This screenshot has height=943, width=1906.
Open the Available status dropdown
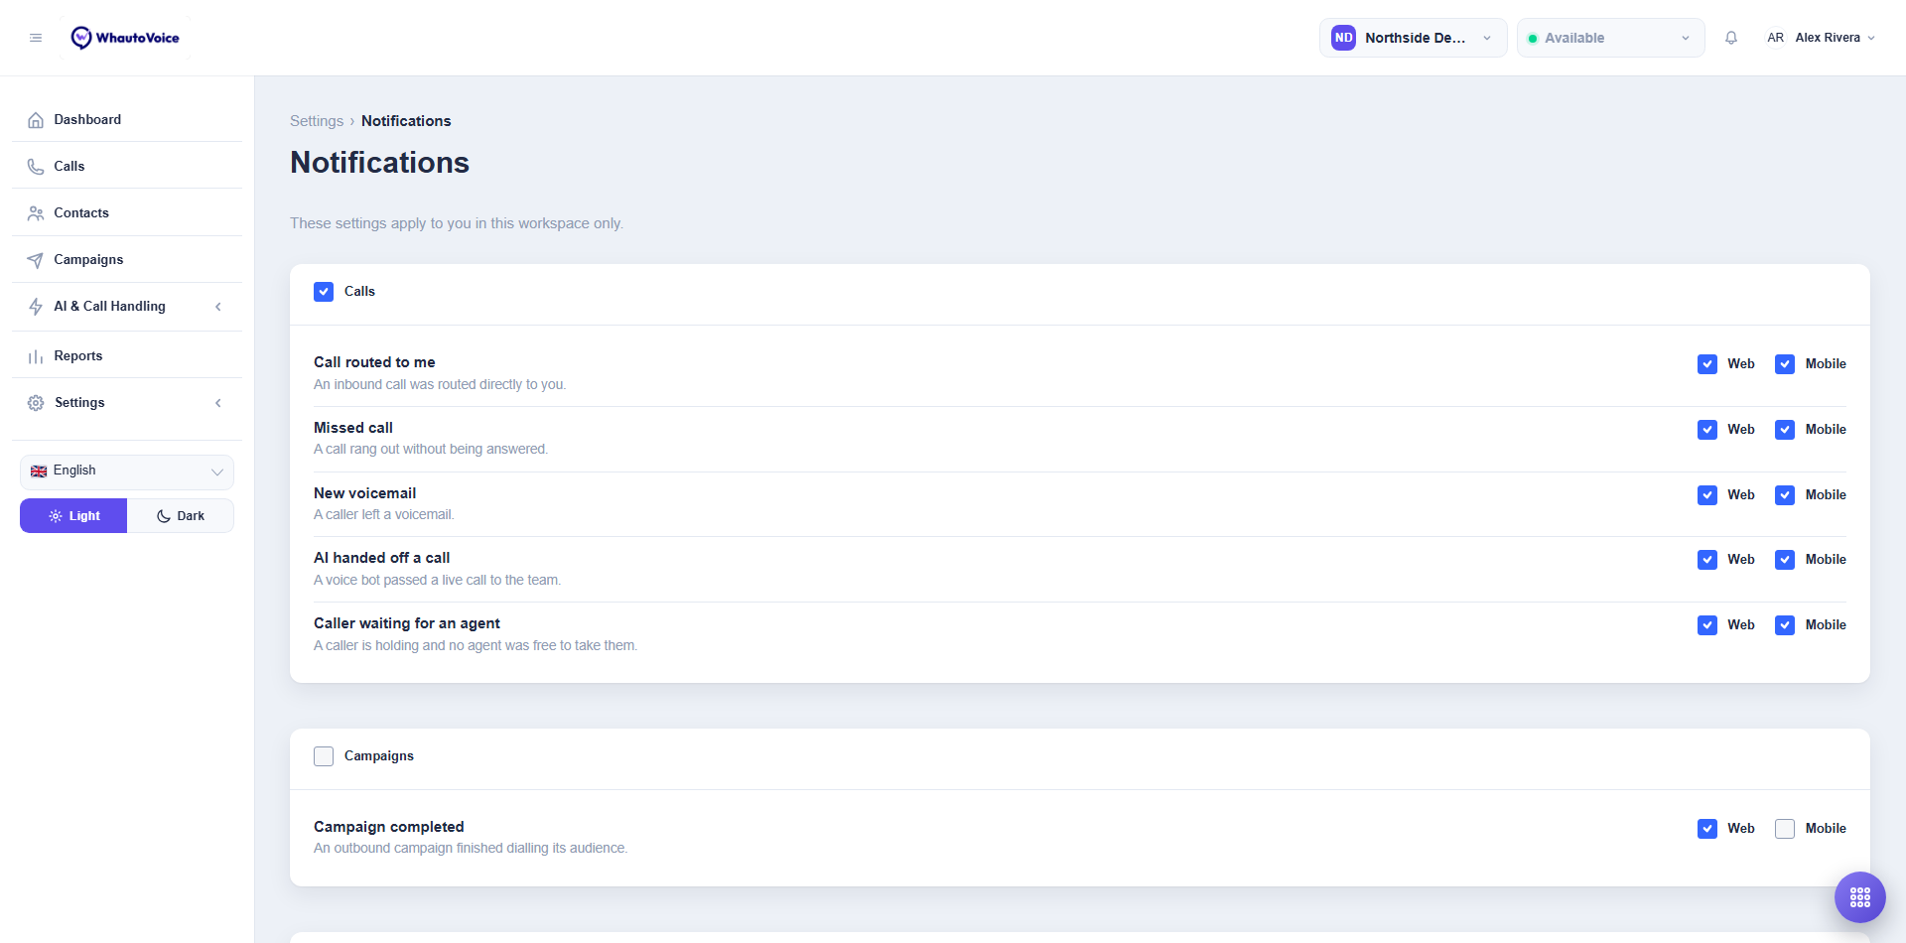[1611, 38]
